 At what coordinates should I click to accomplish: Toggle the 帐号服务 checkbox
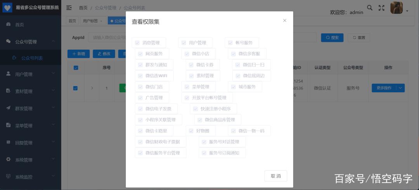[x=230, y=43]
